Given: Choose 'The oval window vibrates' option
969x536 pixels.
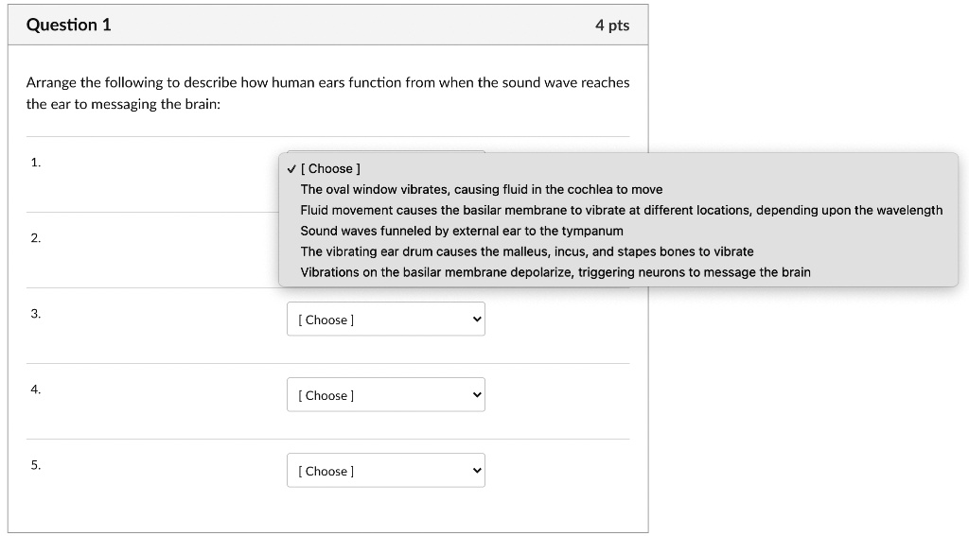Looking at the screenshot, I should (x=481, y=189).
